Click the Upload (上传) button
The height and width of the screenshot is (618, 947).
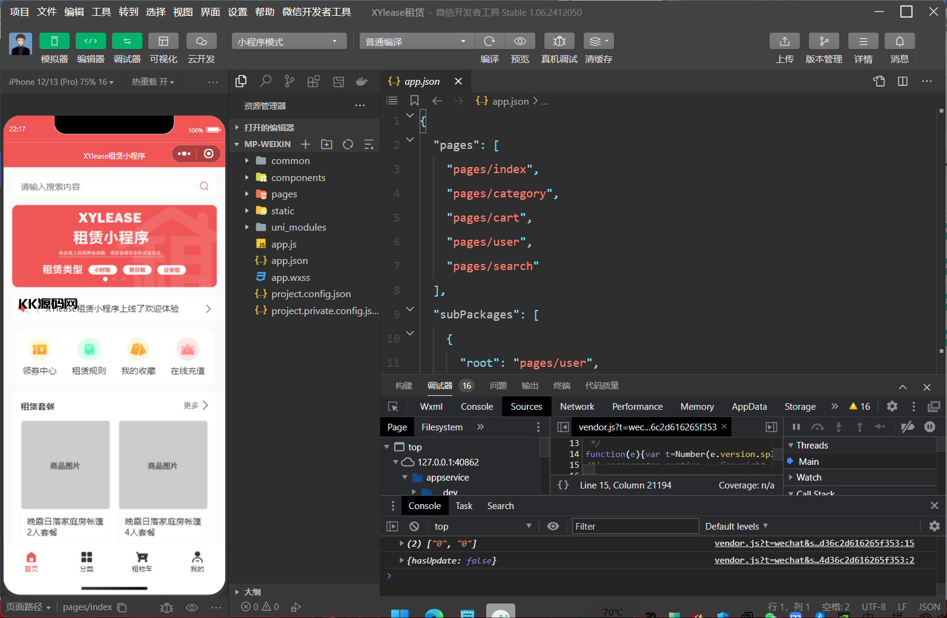[x=785, y=41]
